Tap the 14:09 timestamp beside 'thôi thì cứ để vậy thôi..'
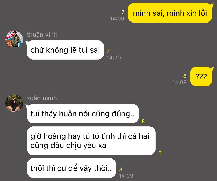The width and height of the screenshot is (217, 181). 126,176
